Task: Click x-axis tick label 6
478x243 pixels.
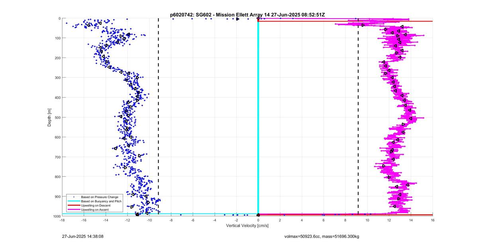Action: pos(324,220)
